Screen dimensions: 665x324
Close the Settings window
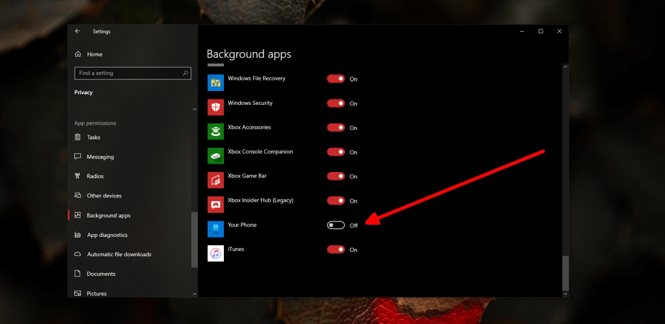560,32
